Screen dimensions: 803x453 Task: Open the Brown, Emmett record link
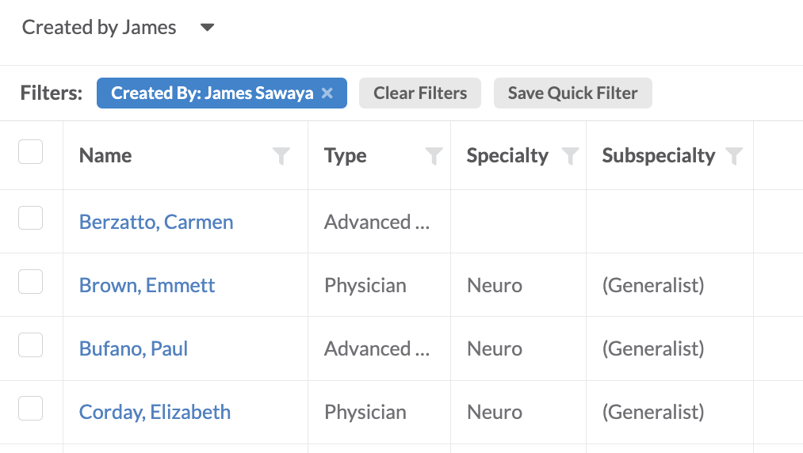click(147, 285)
